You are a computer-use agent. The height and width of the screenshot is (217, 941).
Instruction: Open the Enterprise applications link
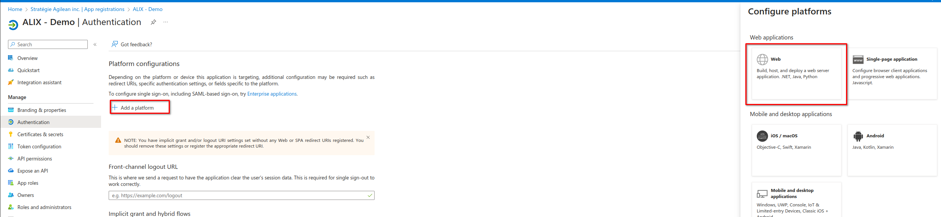click(x=272, y=94)
